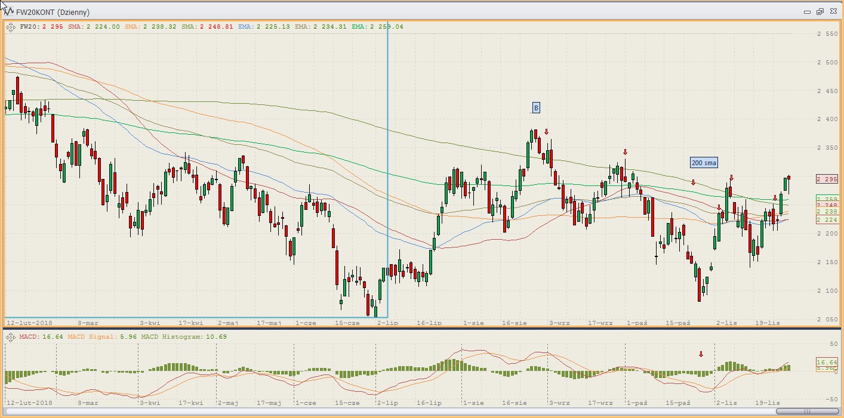The width and height of the screenshot is (844, 418).
Task: Click the horizontal scrollbar thumb at bottom
Action: coord(806,411)
